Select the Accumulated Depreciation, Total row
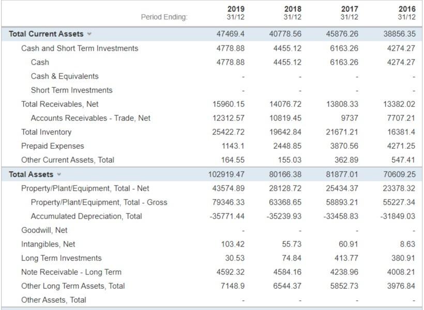Viewport: 424px width, 310px height. coord(88,215)
